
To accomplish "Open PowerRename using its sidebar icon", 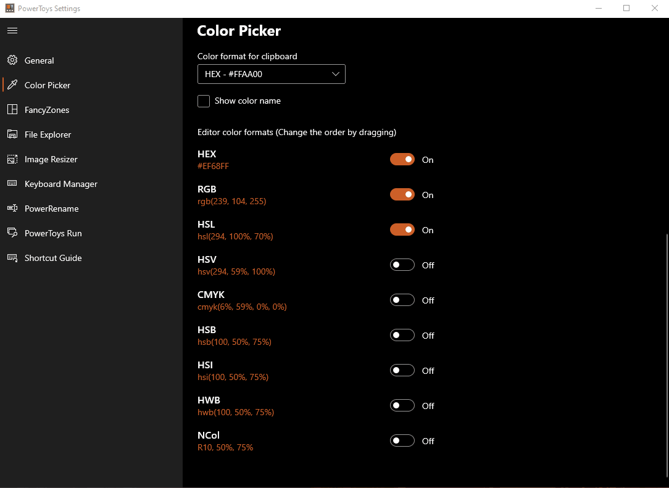I will pos(12,209).
